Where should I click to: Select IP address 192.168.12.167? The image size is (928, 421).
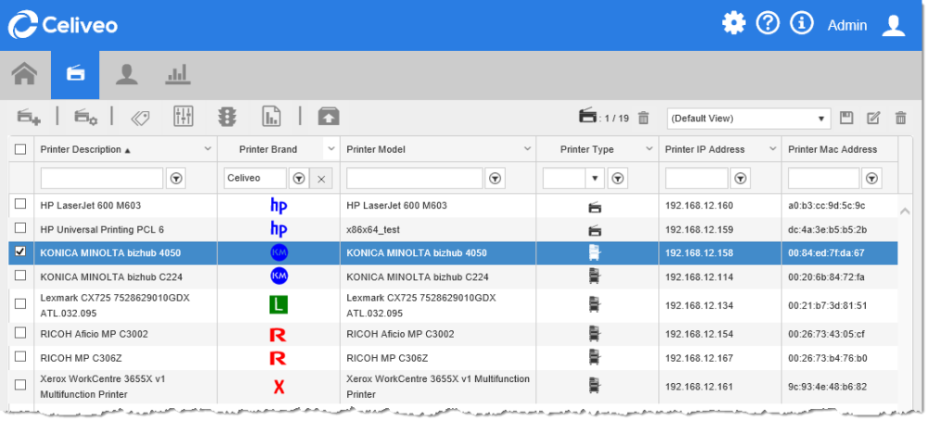699,358
